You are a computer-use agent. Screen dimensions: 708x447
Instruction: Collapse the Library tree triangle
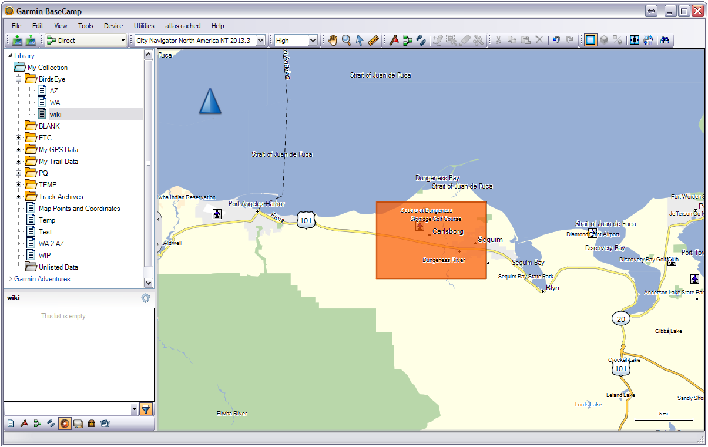pyautogui.click(x=10, y=56)
